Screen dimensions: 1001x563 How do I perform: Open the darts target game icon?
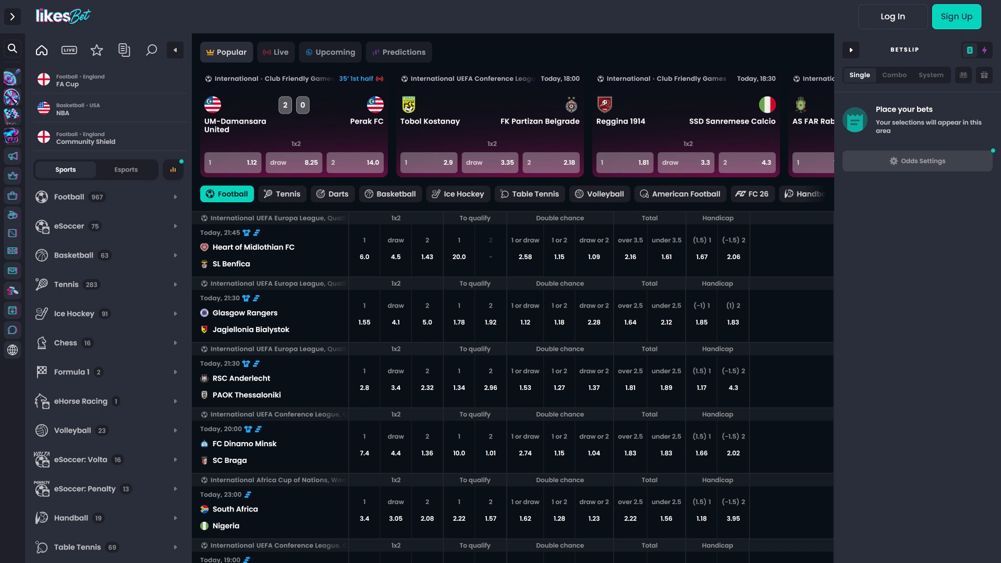(x=11, y=78)
